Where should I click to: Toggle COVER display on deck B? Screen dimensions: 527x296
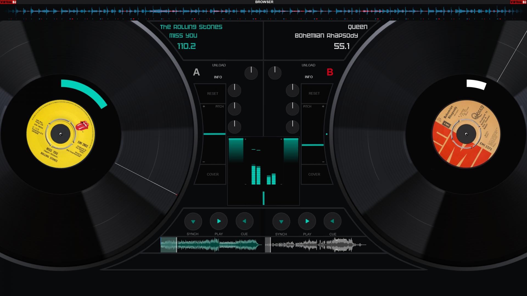[x=314, y=174]
